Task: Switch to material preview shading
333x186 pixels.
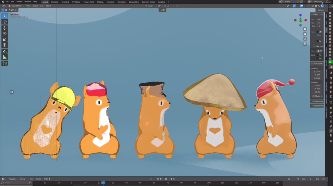Action: click(x=319, y=6)
